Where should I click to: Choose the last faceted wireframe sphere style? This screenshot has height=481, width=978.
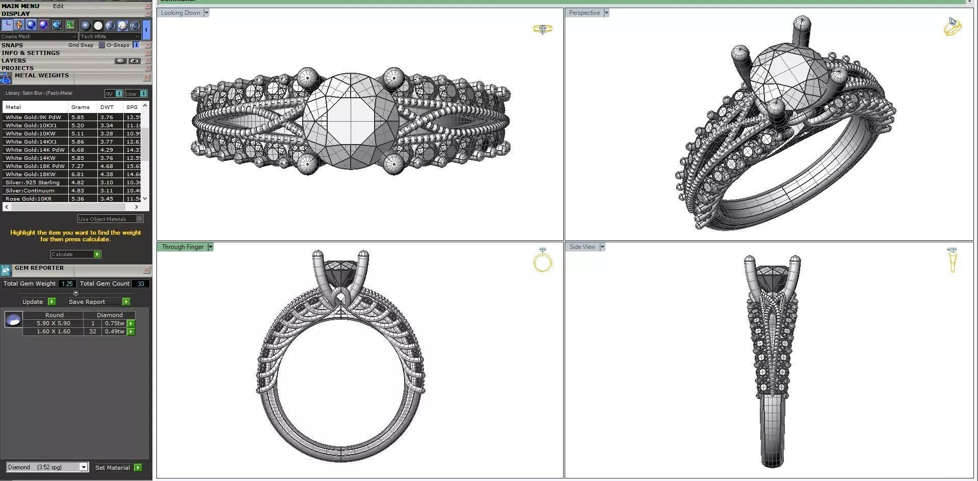coord(135,25)
